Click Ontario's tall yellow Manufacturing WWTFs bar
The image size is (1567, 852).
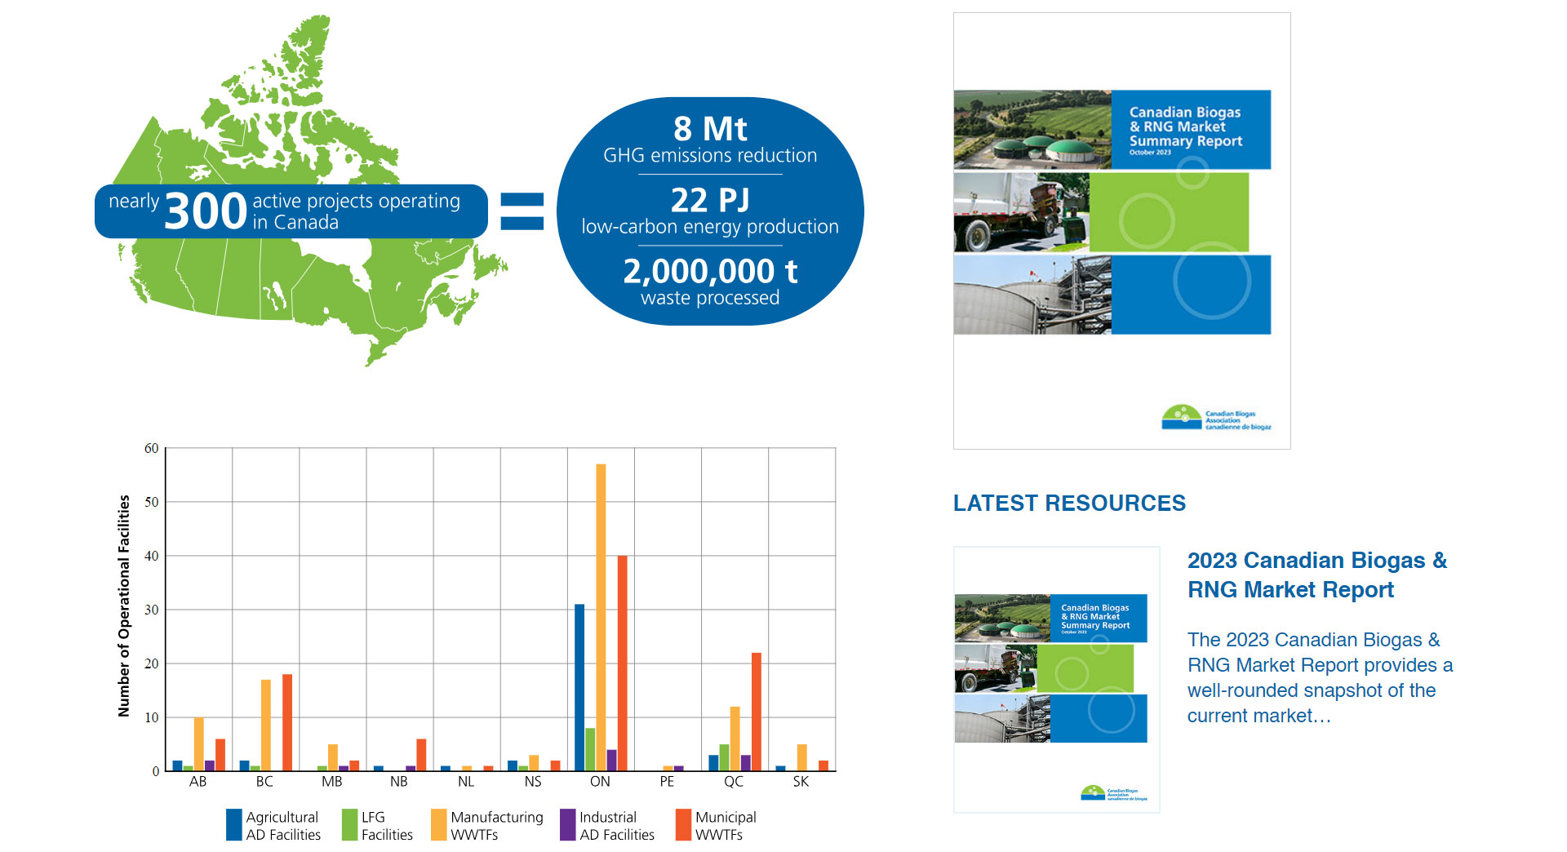click(601, 617)
